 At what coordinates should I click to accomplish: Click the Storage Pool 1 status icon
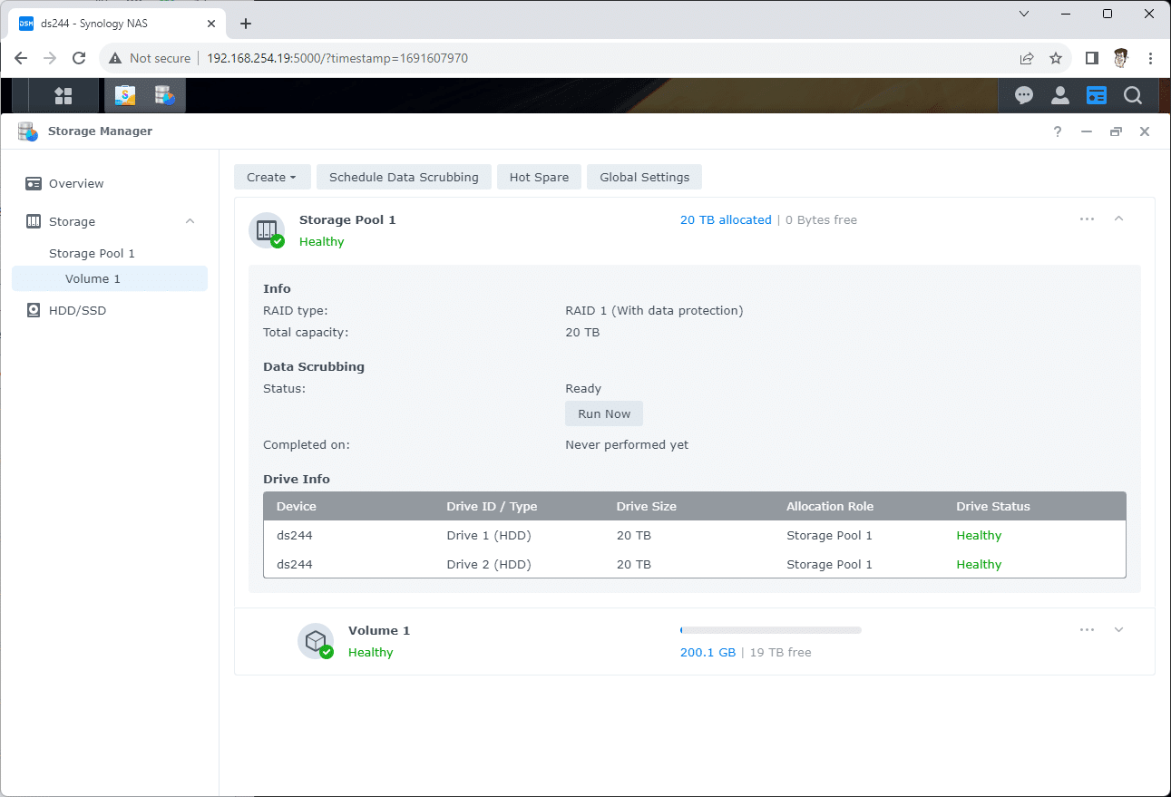point(267,230)
